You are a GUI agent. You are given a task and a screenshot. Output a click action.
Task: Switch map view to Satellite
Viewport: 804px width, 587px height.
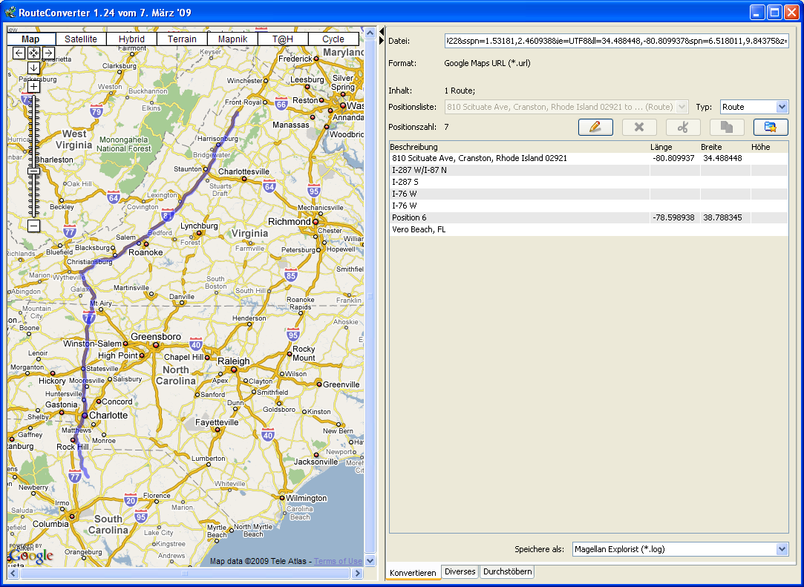[81, 39]
